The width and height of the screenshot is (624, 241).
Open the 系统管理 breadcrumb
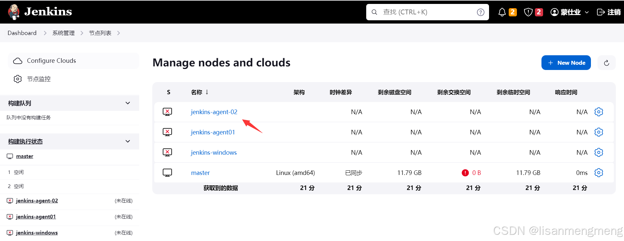tap(64, 33)
